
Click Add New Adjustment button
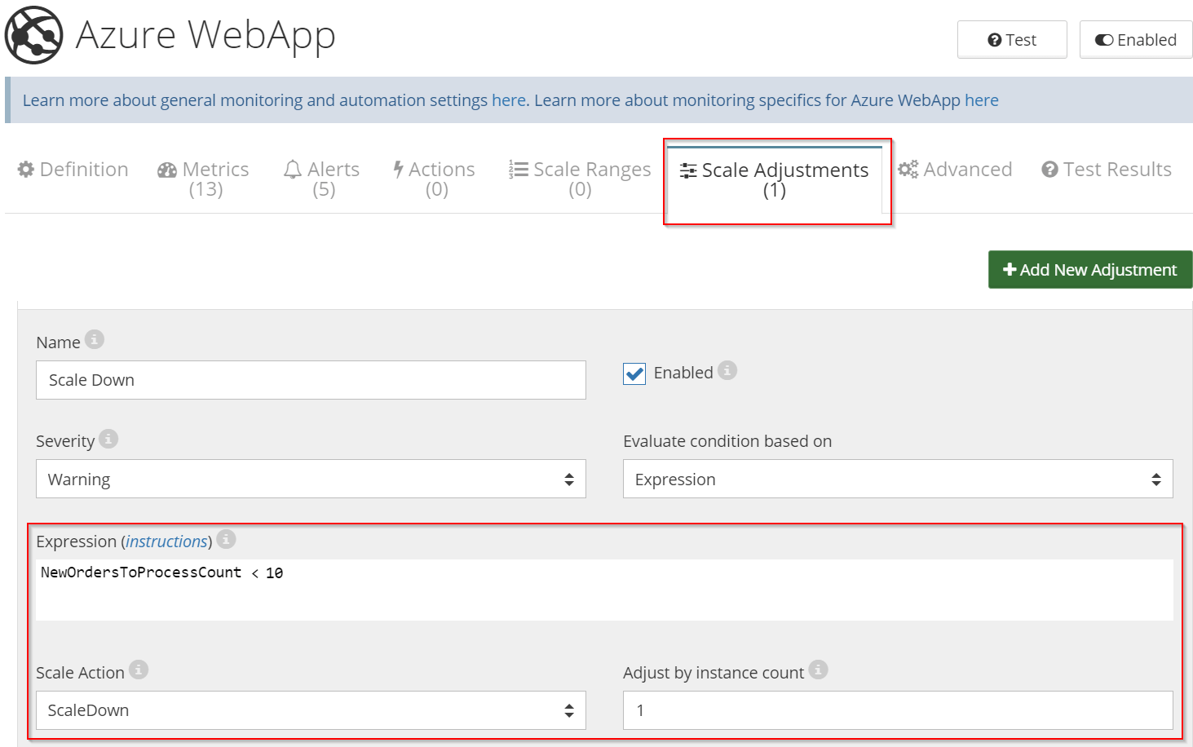pyautogui.click(x=1090, y=270)
